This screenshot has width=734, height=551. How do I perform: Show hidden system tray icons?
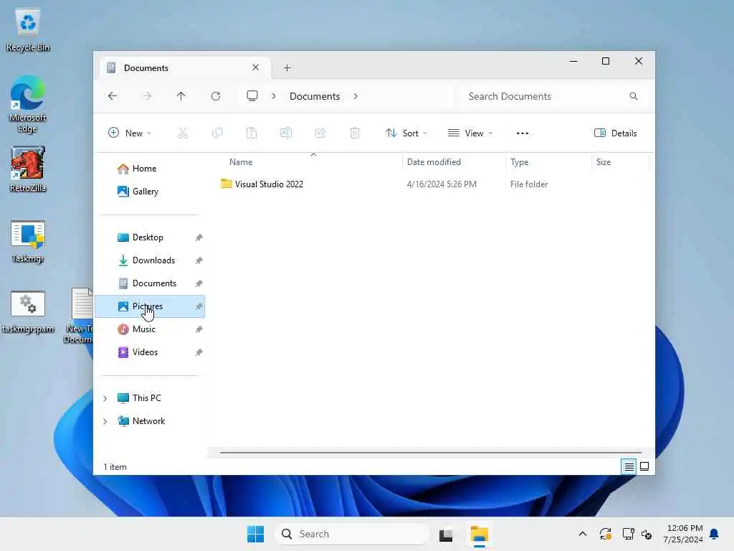point(582,534)
